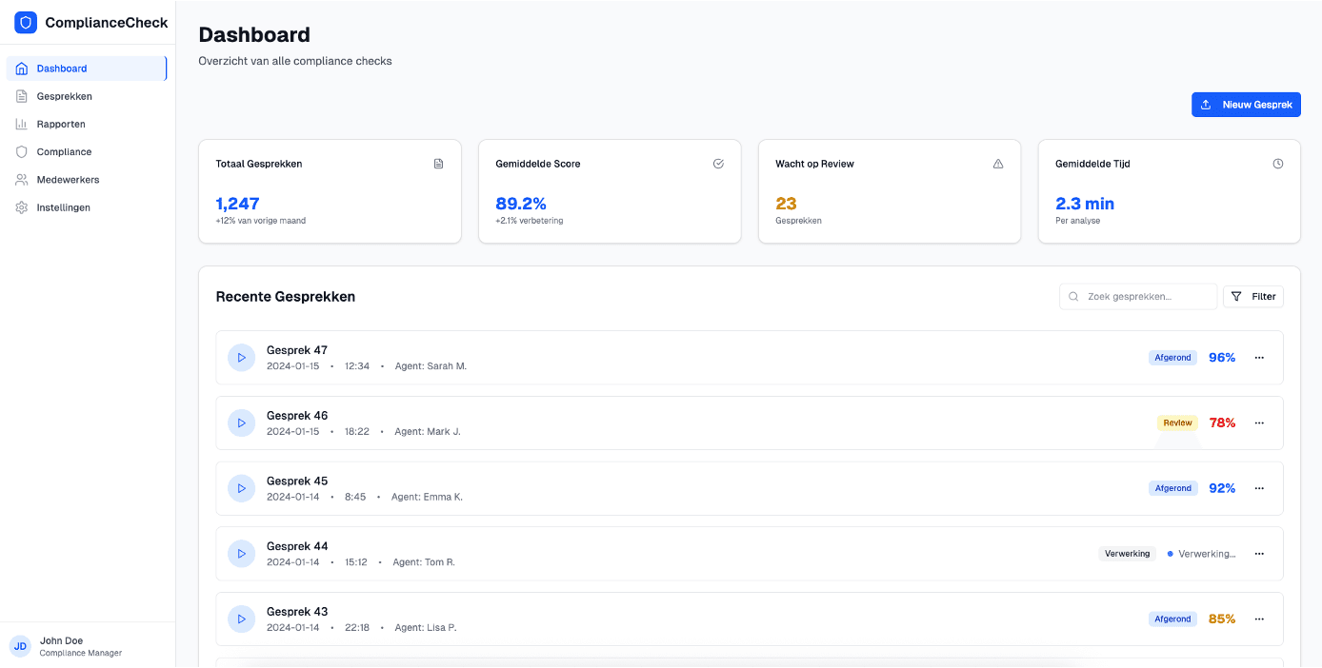Click the Dashboard home icon in sidebar
1322x668 pixels.
pos(22,69)
